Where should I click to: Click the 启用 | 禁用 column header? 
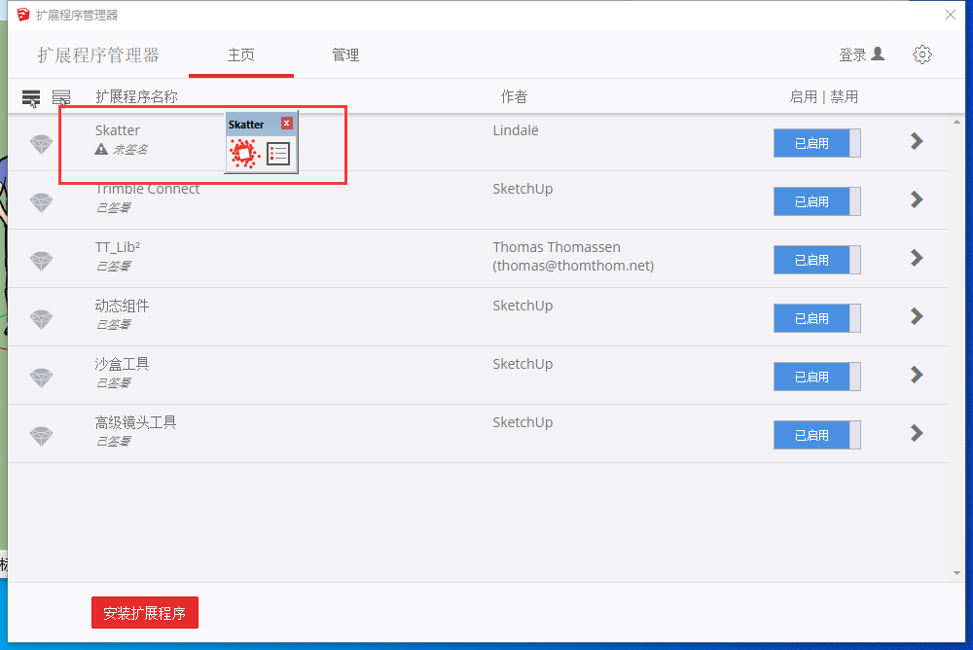point(823,97)
